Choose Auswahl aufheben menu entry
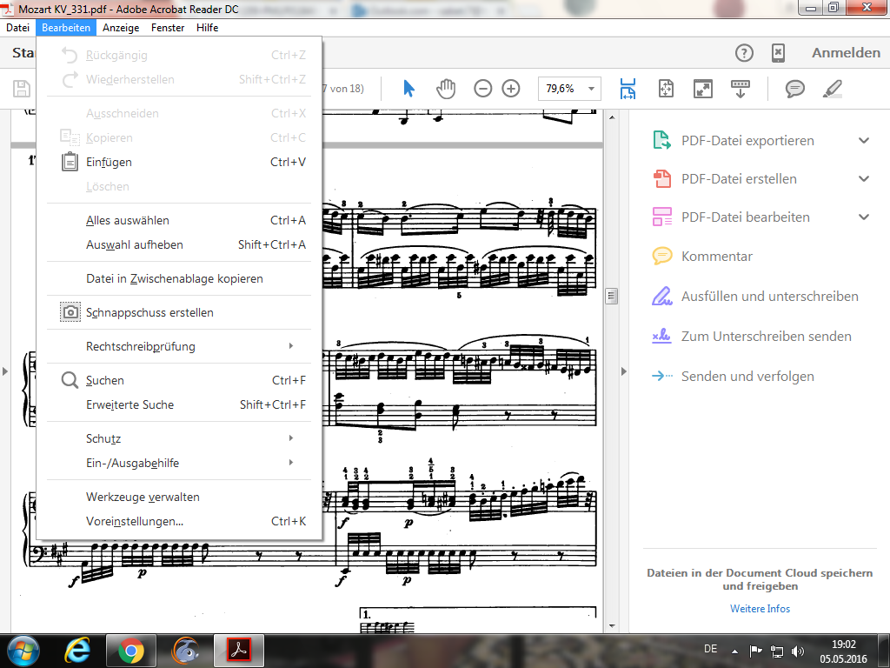The image size is (890, 668). 179,244
